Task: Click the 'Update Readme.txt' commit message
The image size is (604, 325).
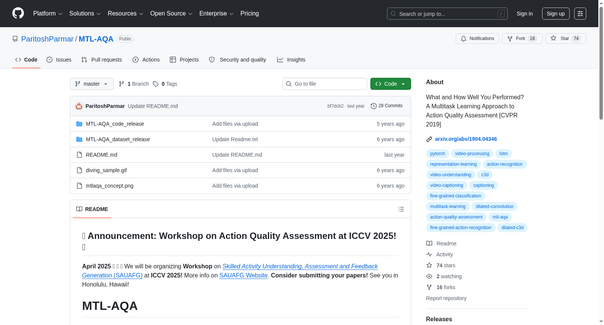Action: pyautogui.click(x=235, y=139)
